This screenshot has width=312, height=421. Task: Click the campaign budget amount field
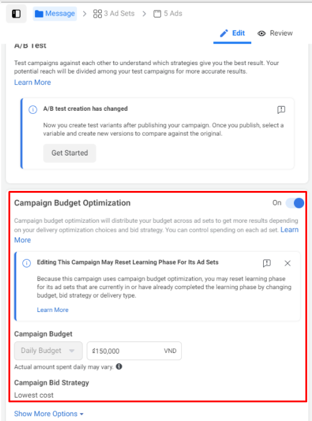click(134, 351)
